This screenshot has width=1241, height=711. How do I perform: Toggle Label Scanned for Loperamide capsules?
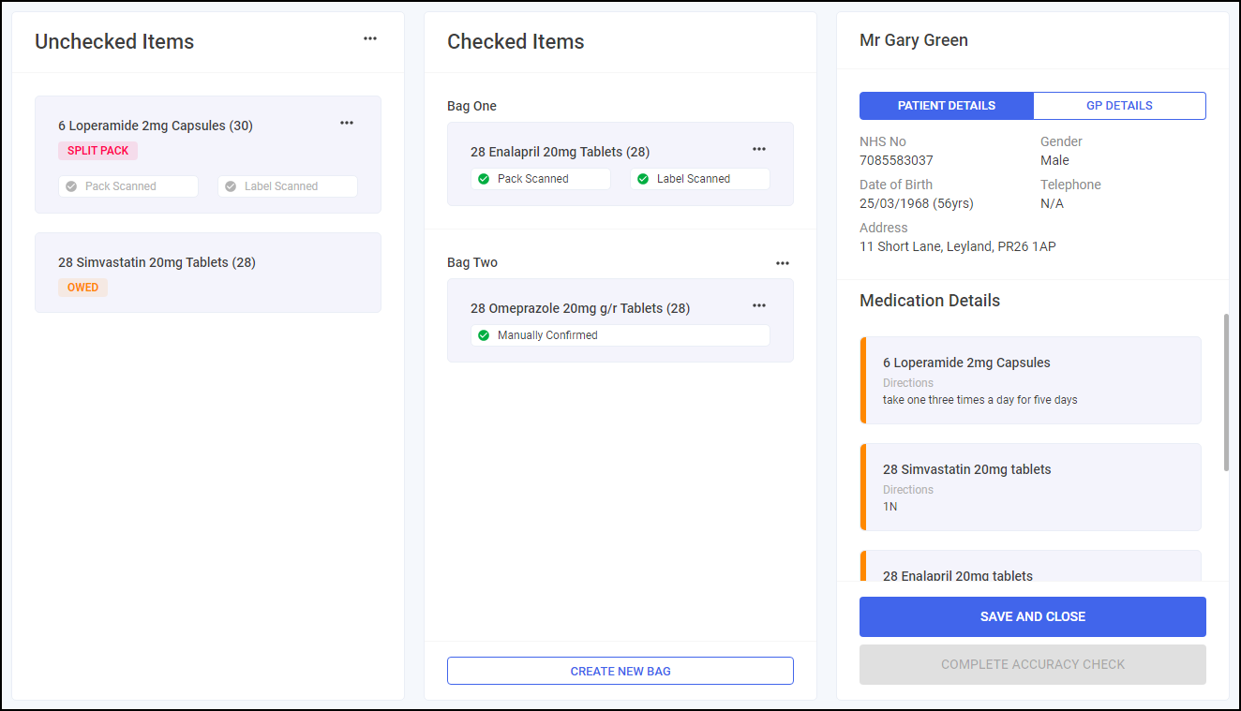pos(288,186)
